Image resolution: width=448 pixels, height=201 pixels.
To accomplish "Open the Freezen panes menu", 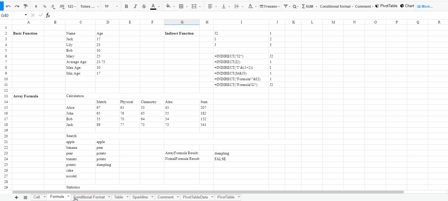I will pyautogui.click(x=270, y=6).
